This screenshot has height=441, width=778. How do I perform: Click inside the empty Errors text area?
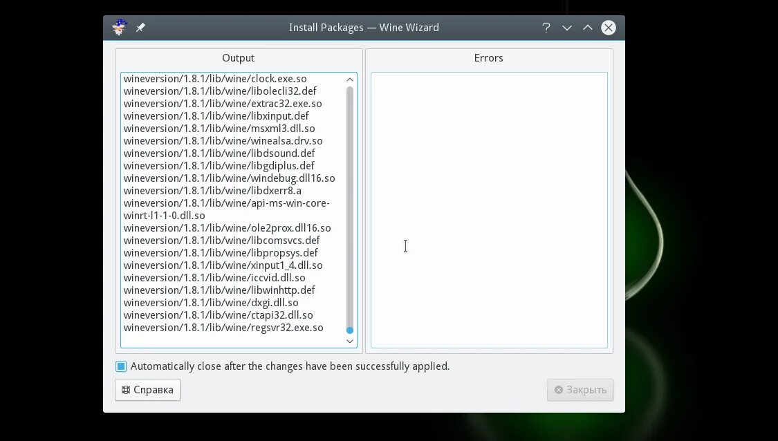click(x=489, y=210)
